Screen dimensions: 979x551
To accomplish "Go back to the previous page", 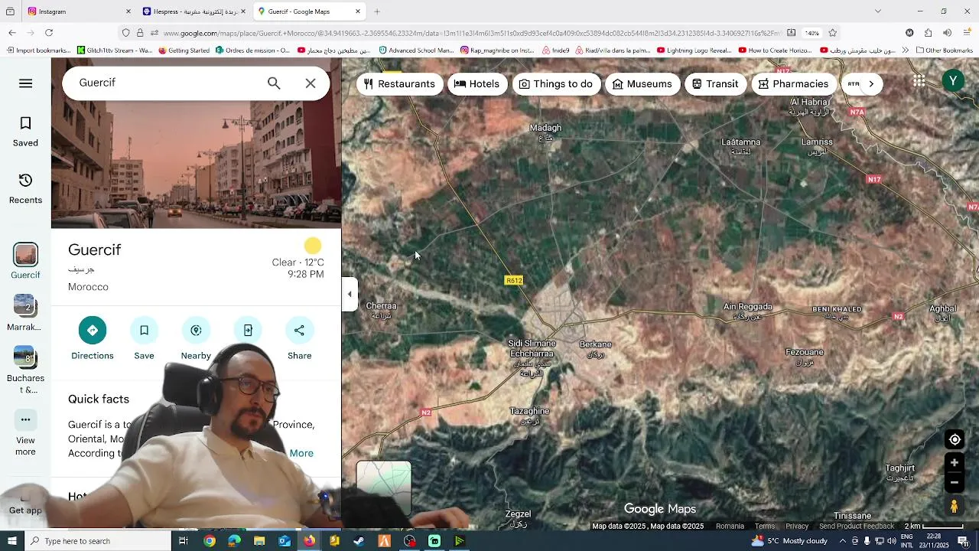I will (x=12, y=33).
